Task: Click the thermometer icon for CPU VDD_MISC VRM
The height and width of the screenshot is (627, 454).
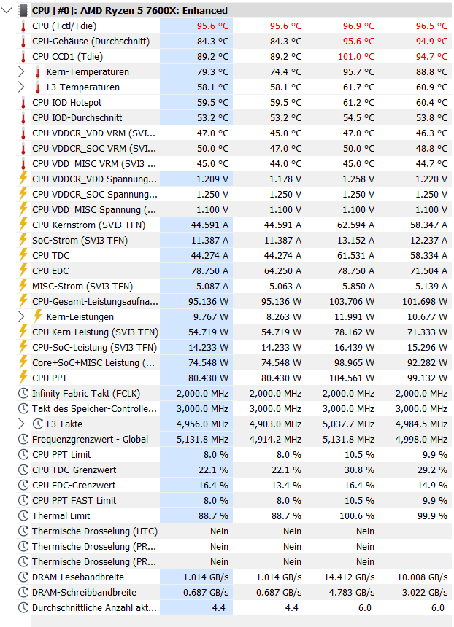Action: coord(23,164)
